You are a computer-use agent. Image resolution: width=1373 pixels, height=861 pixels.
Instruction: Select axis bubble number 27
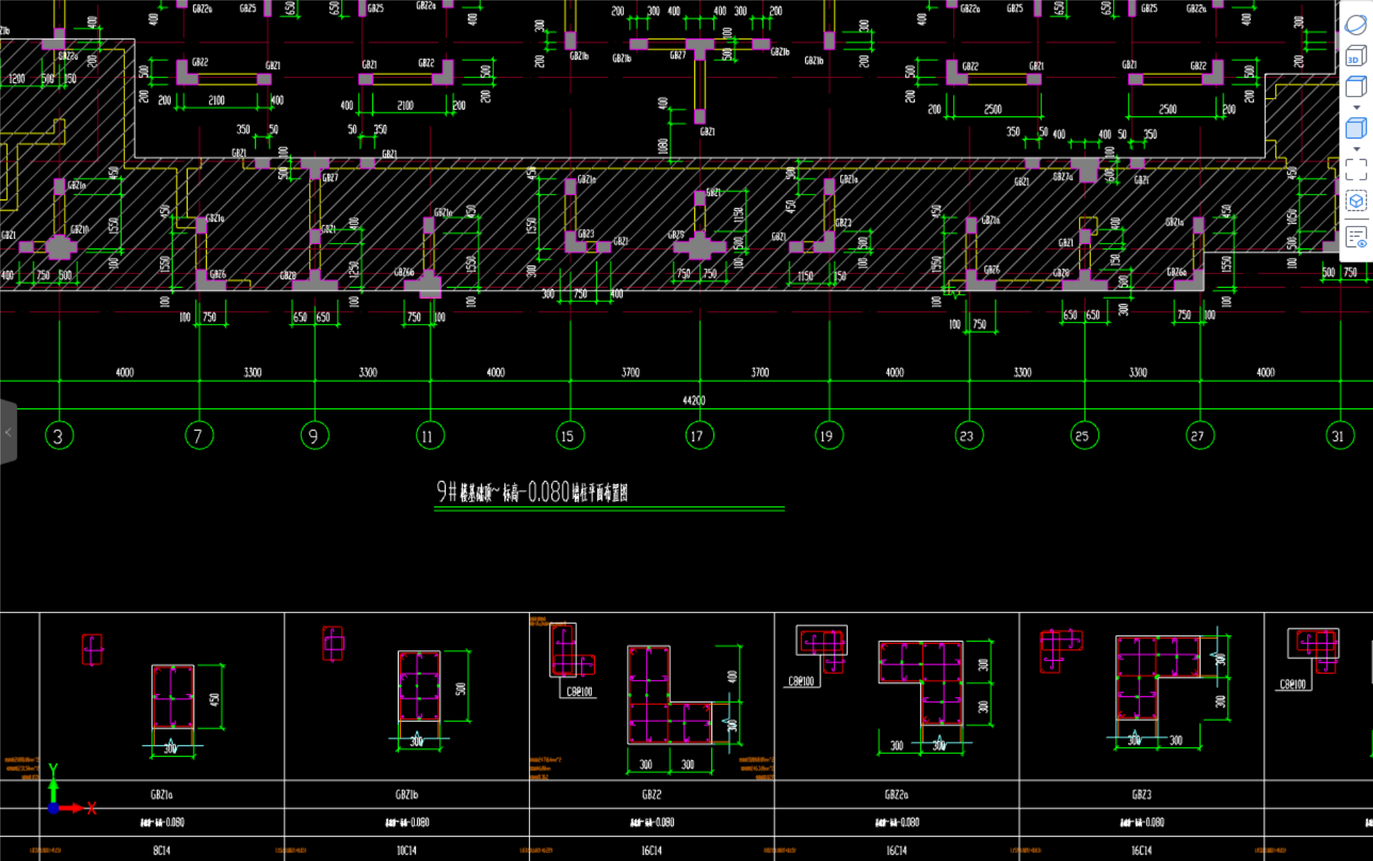pos(1200,435)
